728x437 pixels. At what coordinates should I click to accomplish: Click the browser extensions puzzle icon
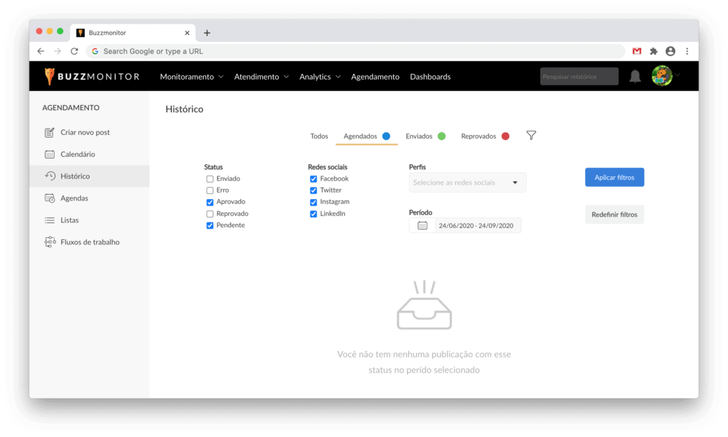(x=653, y=51)
